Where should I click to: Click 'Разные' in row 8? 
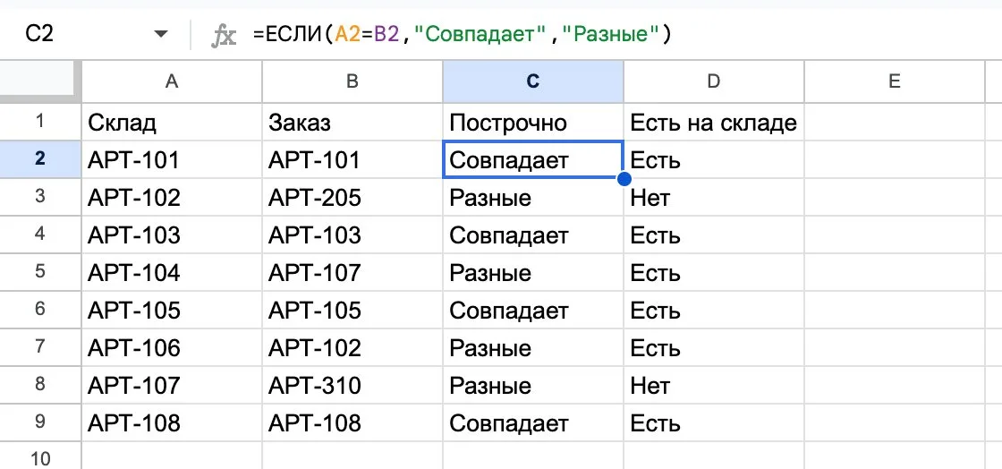tap(533, 385)
